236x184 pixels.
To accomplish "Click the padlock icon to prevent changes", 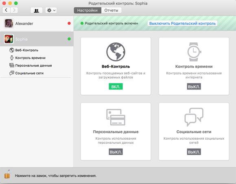I will tap(8, 174).
